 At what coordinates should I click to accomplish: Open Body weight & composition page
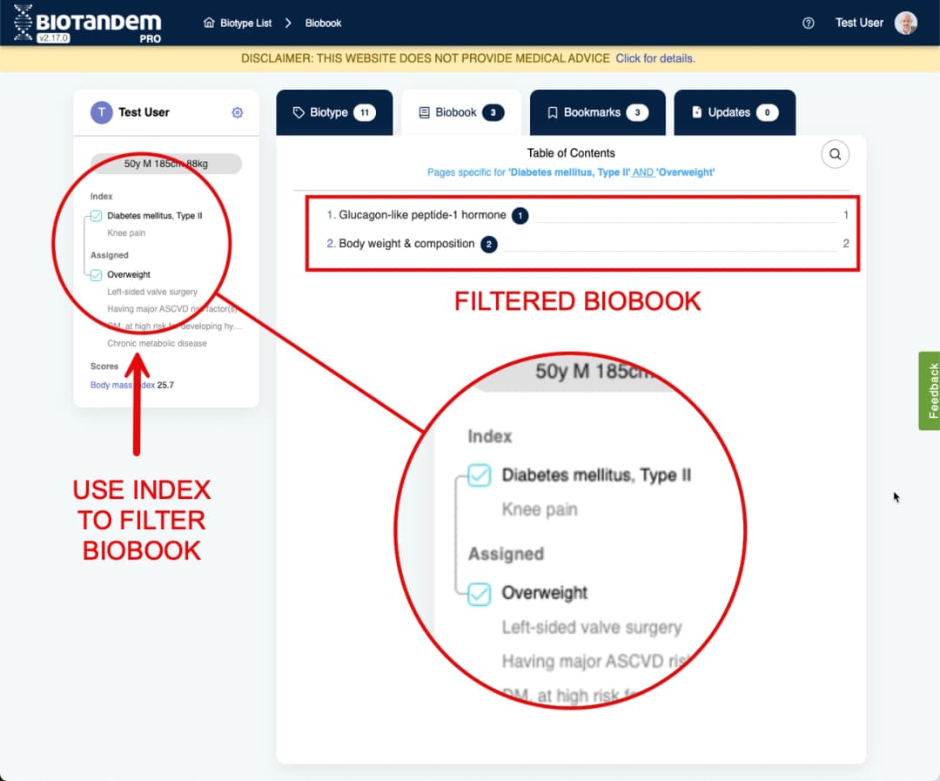click(406, 244)
